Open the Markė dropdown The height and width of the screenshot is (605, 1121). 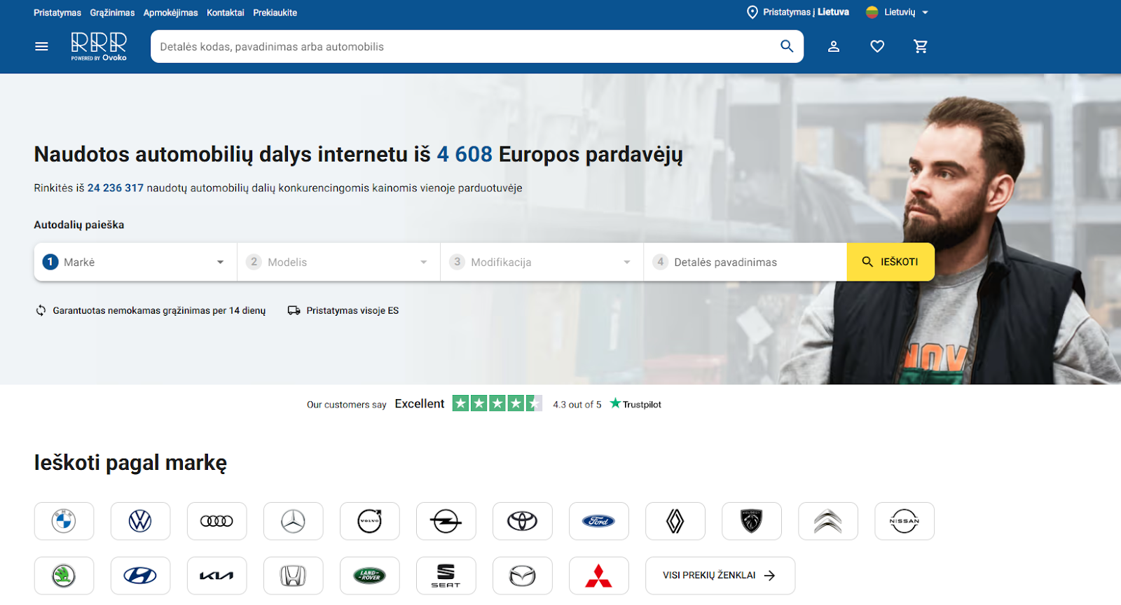pyautogui.click(x=135, y=262)
